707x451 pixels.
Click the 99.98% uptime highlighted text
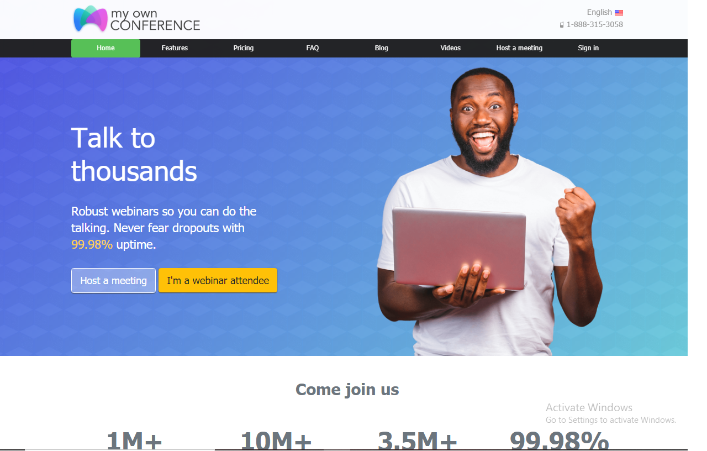pos(92,244)
